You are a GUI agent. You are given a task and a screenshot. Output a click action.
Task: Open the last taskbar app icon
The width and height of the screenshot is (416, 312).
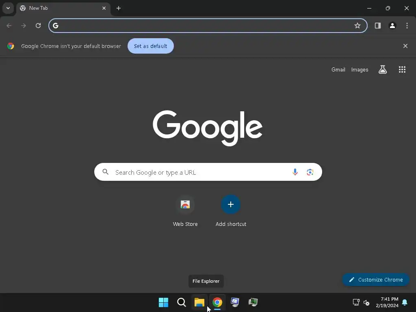pyautogui.click(x=253, y=302)
